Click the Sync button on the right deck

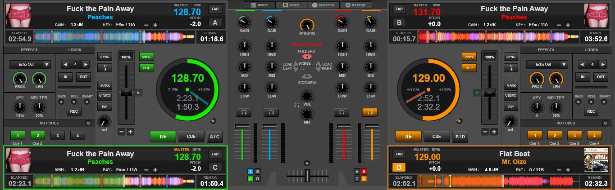pyautogui.click(x=510, y=57)
